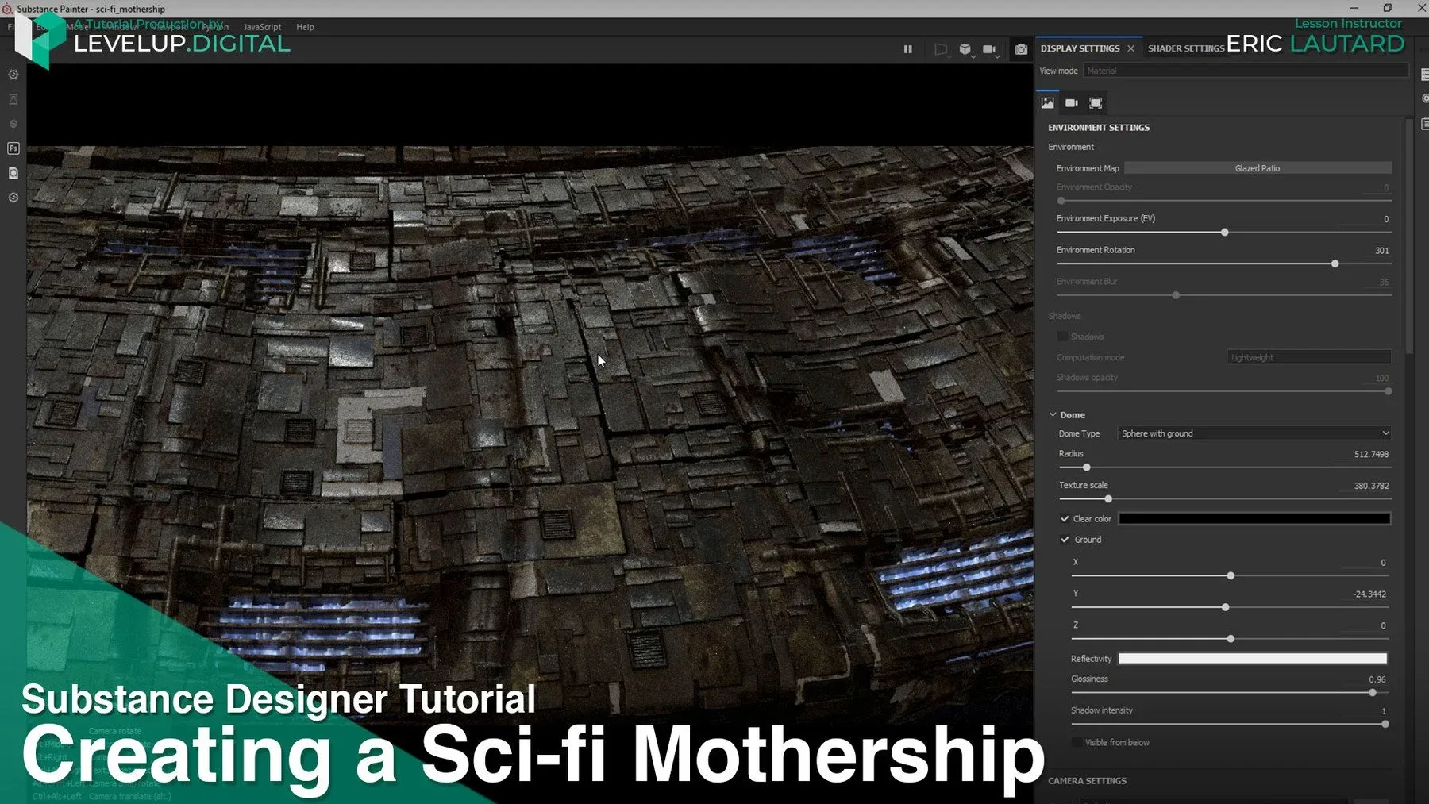Click the dimmed Substance icon below hourglass
Screen dimensions: 1429x804
click(13, 124)
